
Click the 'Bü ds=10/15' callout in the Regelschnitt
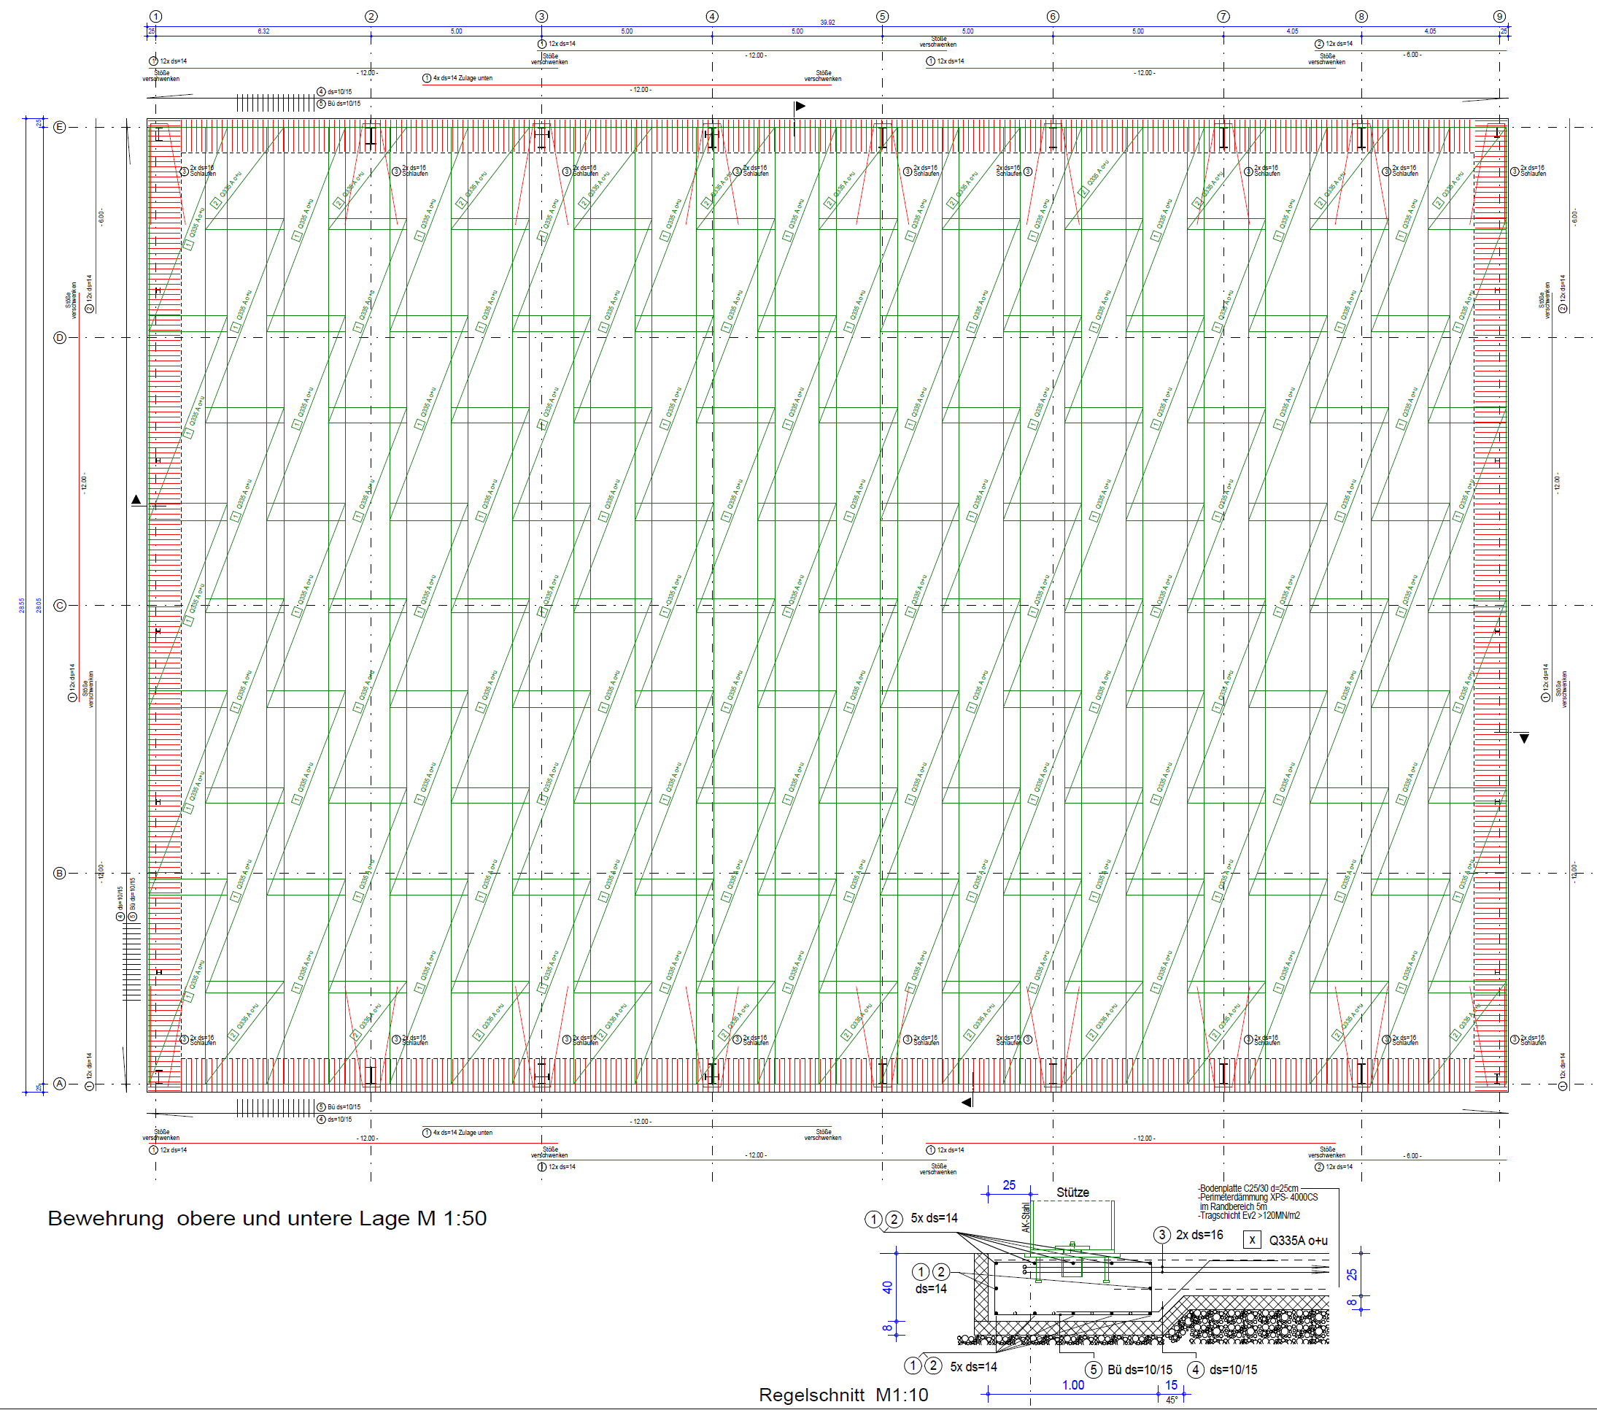pos(1139,1369)
